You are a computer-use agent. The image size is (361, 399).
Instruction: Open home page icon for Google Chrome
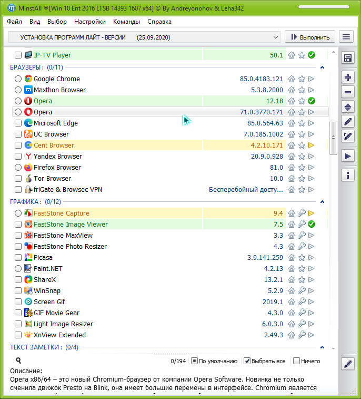tap(292, 79)
